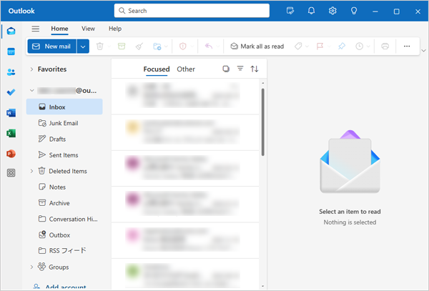Open the RSS フィード folder
Viewport: 429px width, 291px height.
coord(64,250)
